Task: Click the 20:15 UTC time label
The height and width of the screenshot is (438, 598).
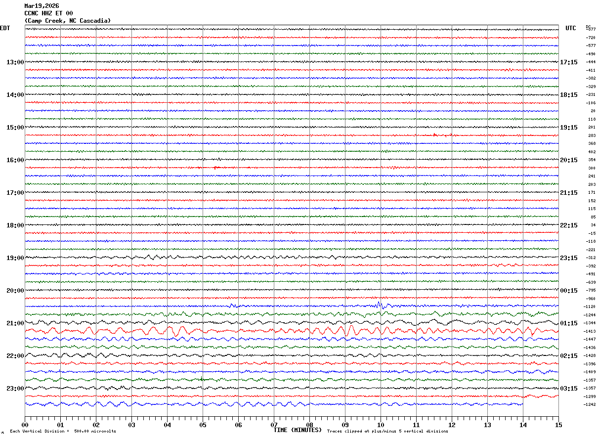Action: pos(569,160)
